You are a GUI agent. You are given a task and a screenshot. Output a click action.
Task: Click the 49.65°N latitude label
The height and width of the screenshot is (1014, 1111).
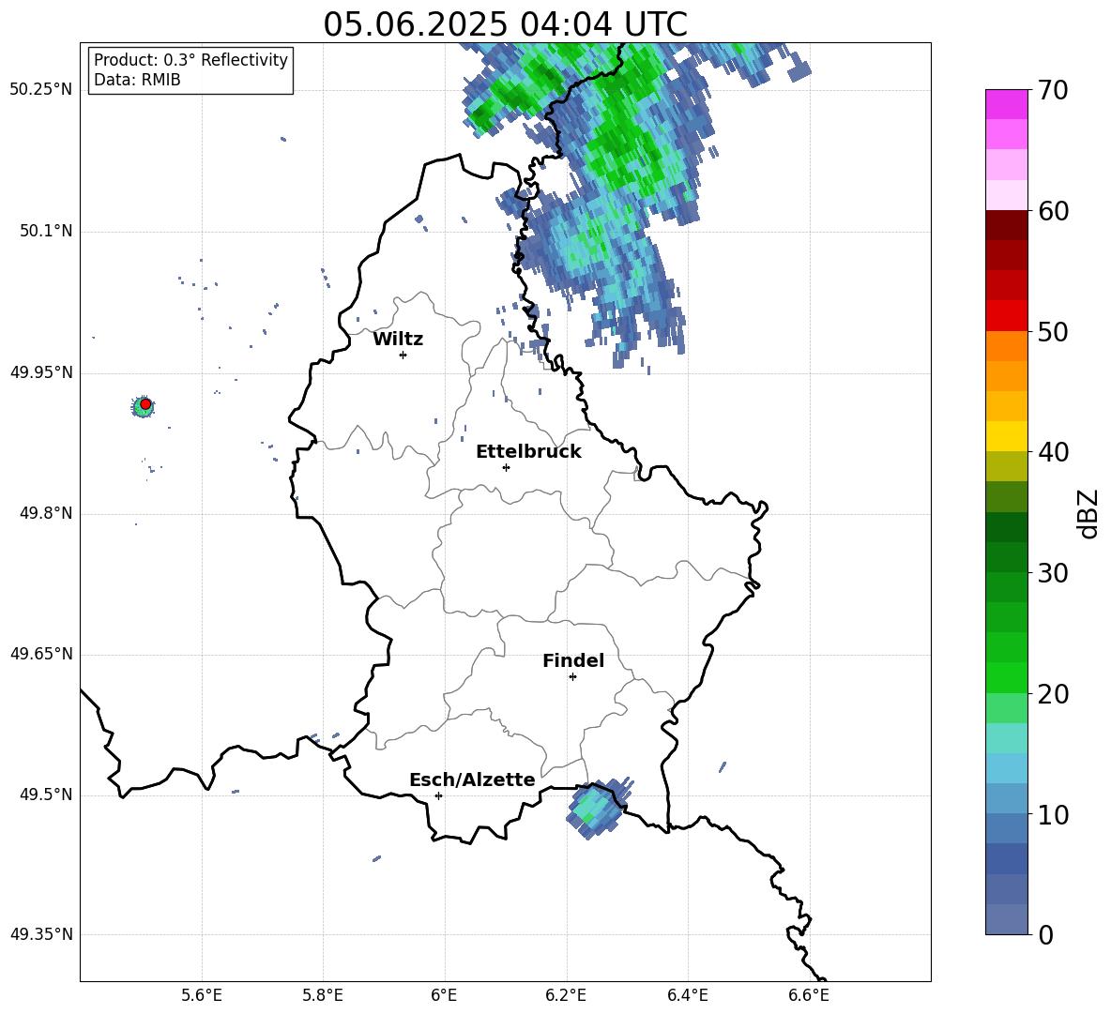click(x=41, y=654)
